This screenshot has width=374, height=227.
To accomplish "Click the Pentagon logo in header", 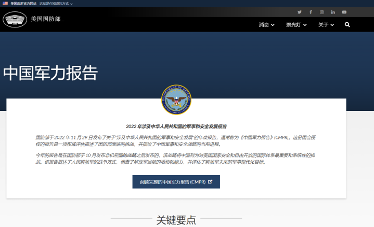I will pos(15,20).
